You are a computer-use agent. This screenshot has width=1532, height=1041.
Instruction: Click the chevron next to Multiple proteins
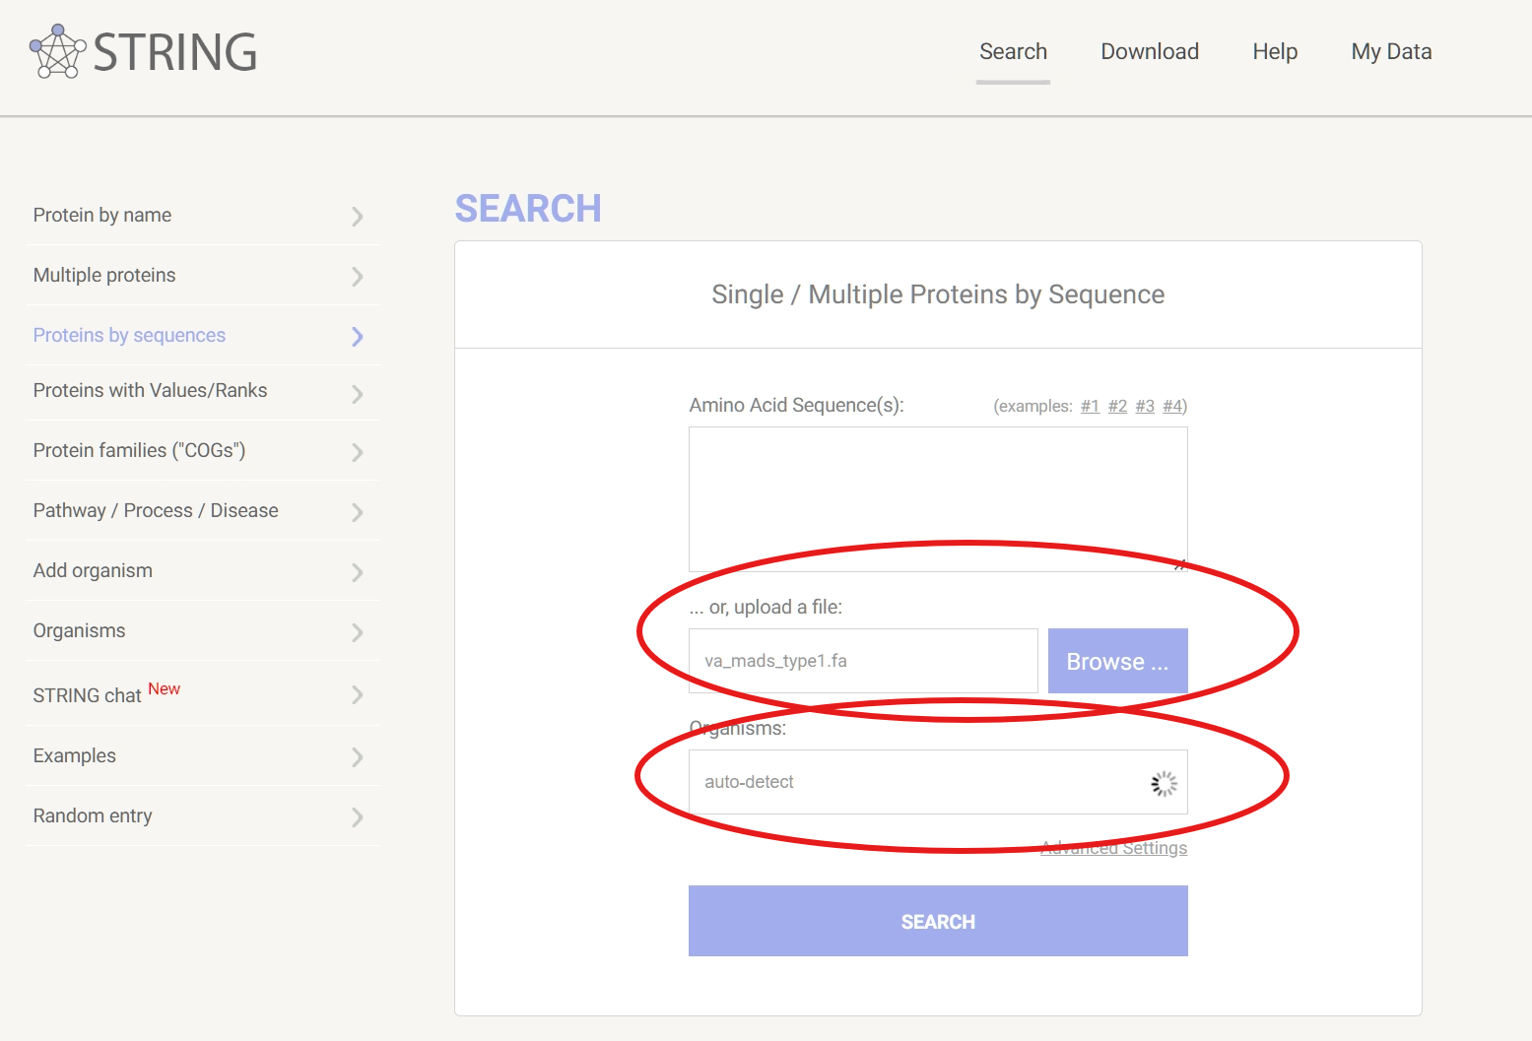[358, 277]
